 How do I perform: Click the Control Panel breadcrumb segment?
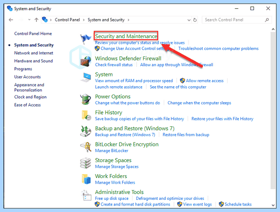pyautogui.click(x=67, y=20)
